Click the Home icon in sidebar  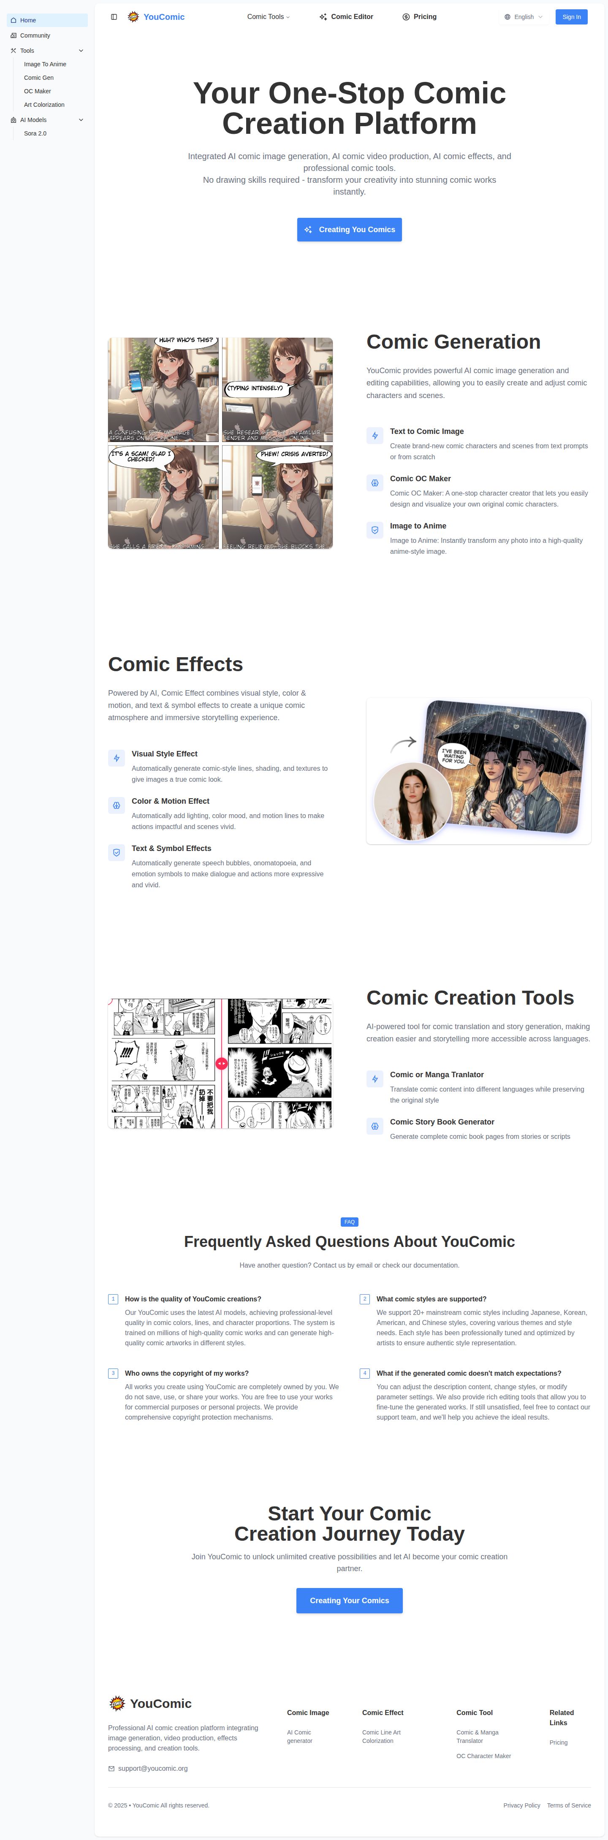pos(14,20)
